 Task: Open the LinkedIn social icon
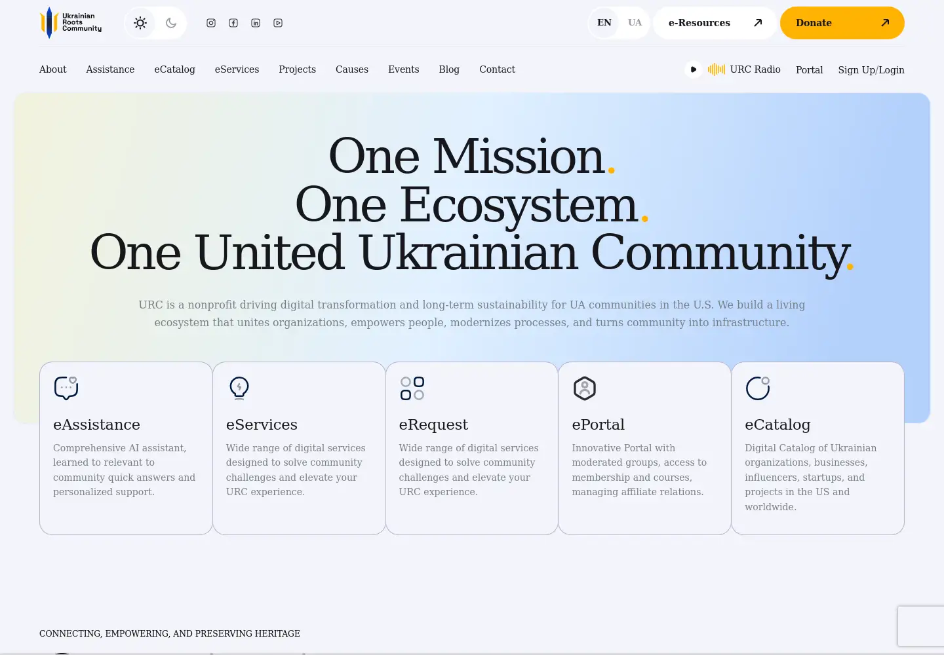[x=256, y=23]
